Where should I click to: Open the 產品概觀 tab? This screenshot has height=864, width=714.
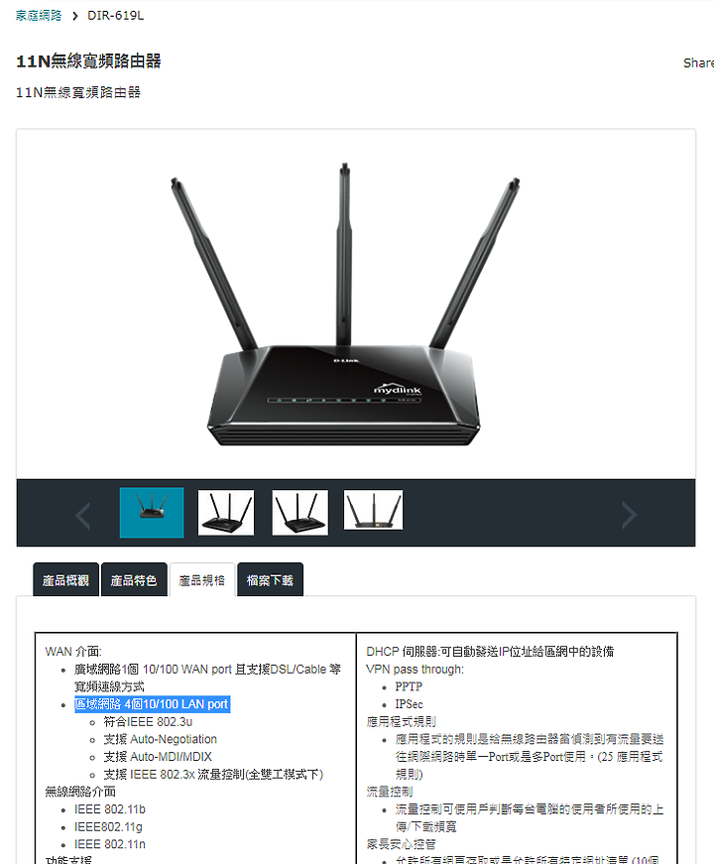(65, 579)
